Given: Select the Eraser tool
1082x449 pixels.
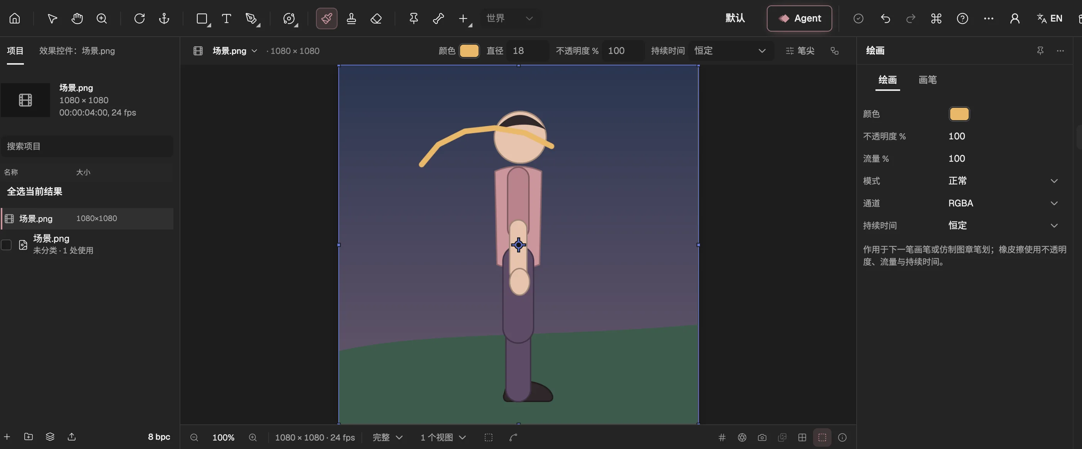Looking at the screenshot, I should coord(376,18).
